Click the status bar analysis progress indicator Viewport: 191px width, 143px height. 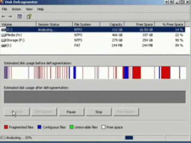(129, 138)
